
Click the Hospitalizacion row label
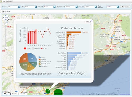coord(60,36)
